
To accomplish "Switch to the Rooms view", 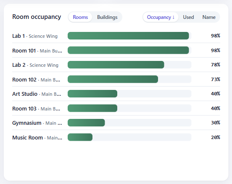I will tap(80, 17).
